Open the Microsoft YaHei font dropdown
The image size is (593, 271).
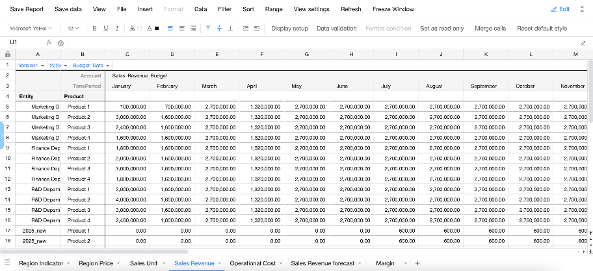31,29
